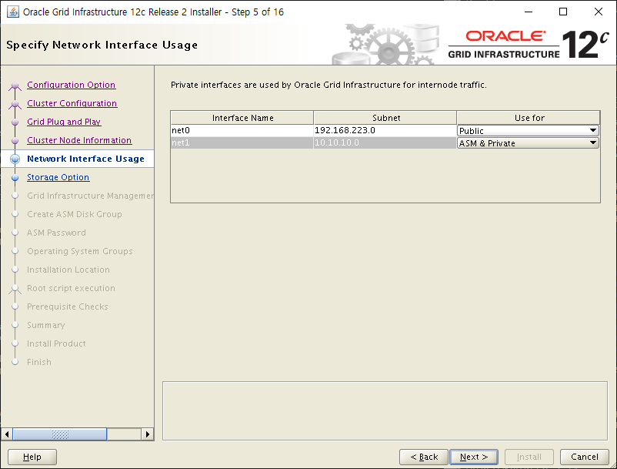
Task: Click the Storage Option step marker icon
Action: pyautogui.click(x=15, y=178)
